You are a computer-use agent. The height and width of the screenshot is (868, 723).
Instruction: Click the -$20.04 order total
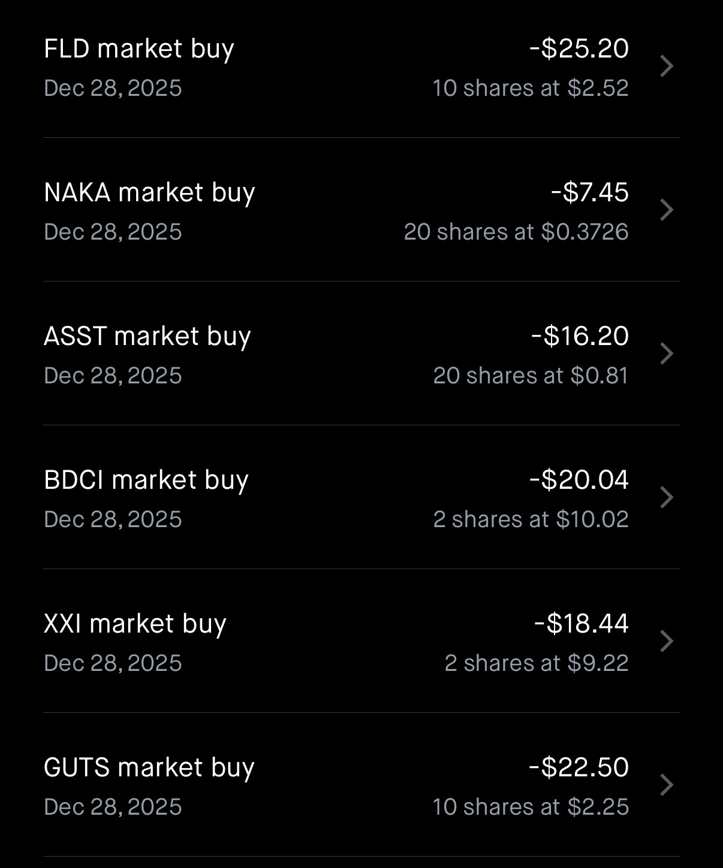pos(579,480)
